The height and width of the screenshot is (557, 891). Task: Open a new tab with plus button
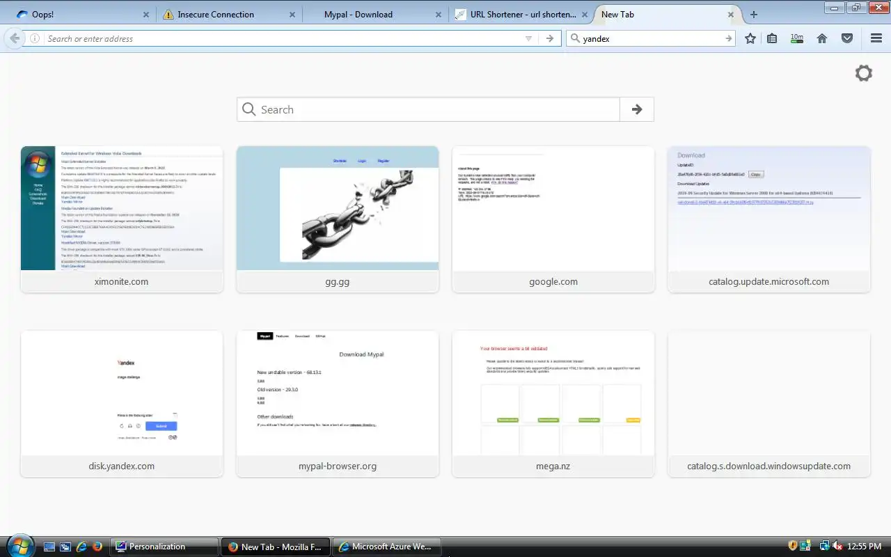click(x=753, y=15)
